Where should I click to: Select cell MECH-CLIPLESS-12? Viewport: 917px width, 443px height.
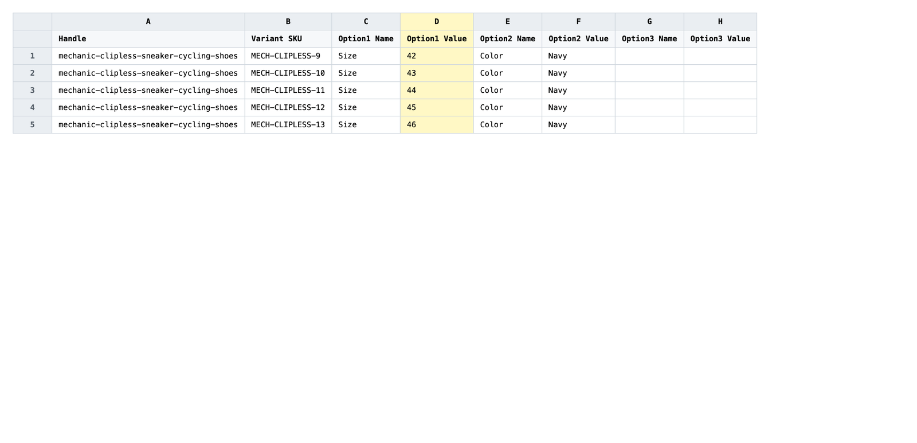coord(288,108)
